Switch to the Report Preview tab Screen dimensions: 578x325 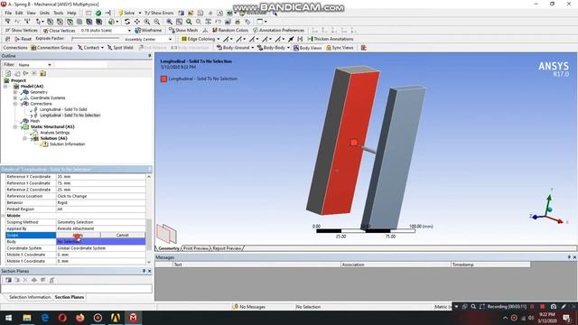tap(227, 248)
